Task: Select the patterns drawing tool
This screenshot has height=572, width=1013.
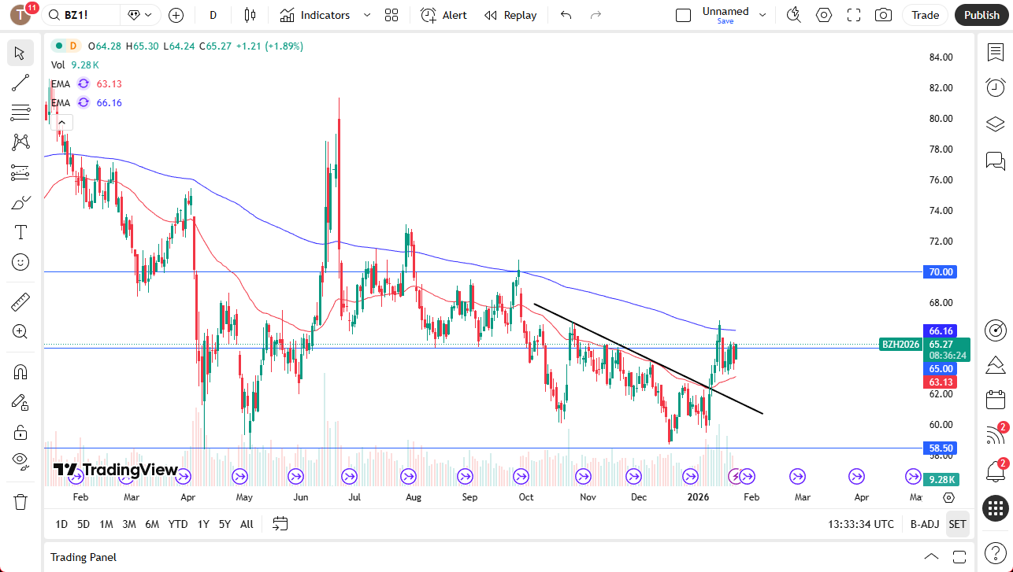Action: (20, 142)
